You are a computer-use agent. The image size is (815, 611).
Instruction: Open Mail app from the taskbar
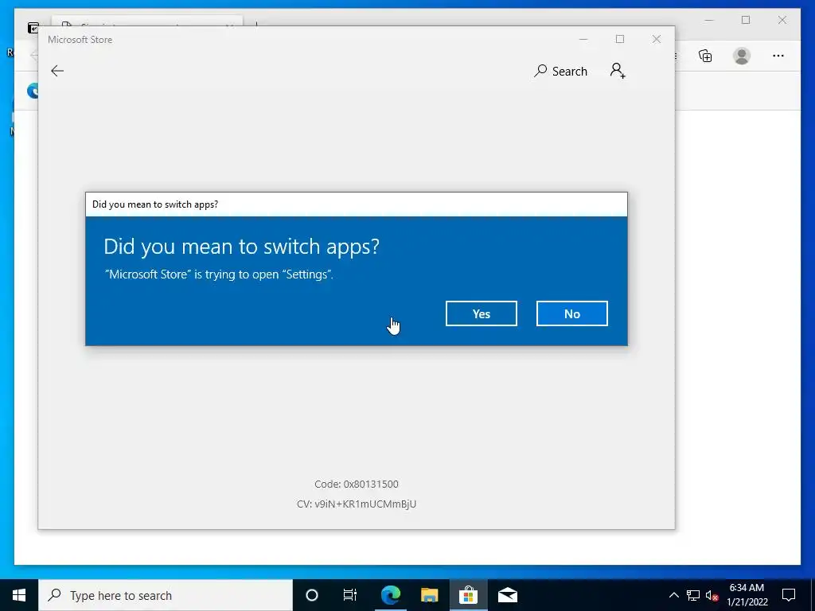[x=507, y=595]
